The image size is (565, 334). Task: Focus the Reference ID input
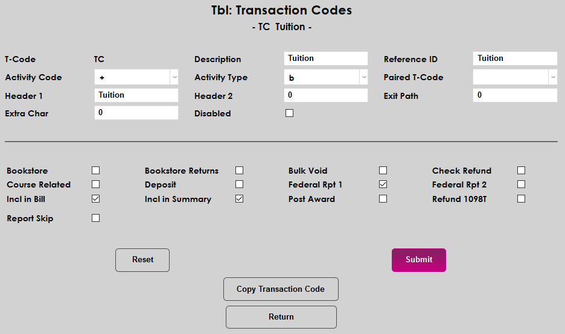[x=515, y=58]
